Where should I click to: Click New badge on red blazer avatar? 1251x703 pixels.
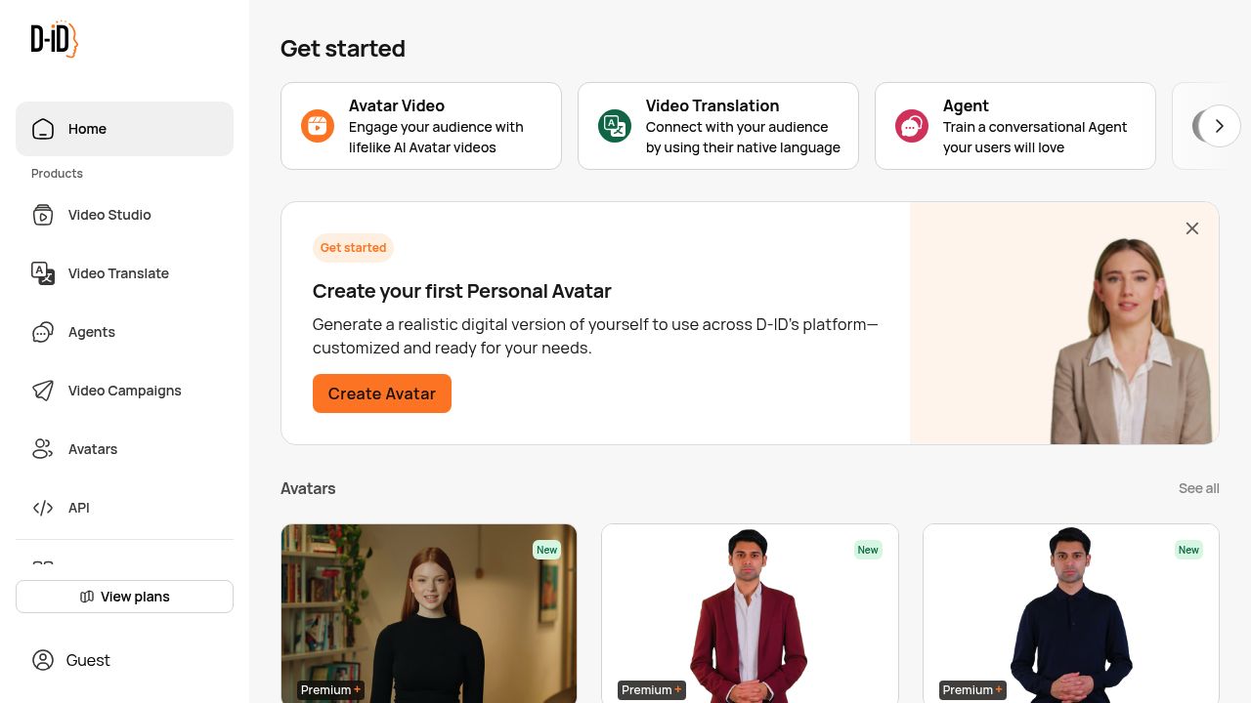[868, 550]
